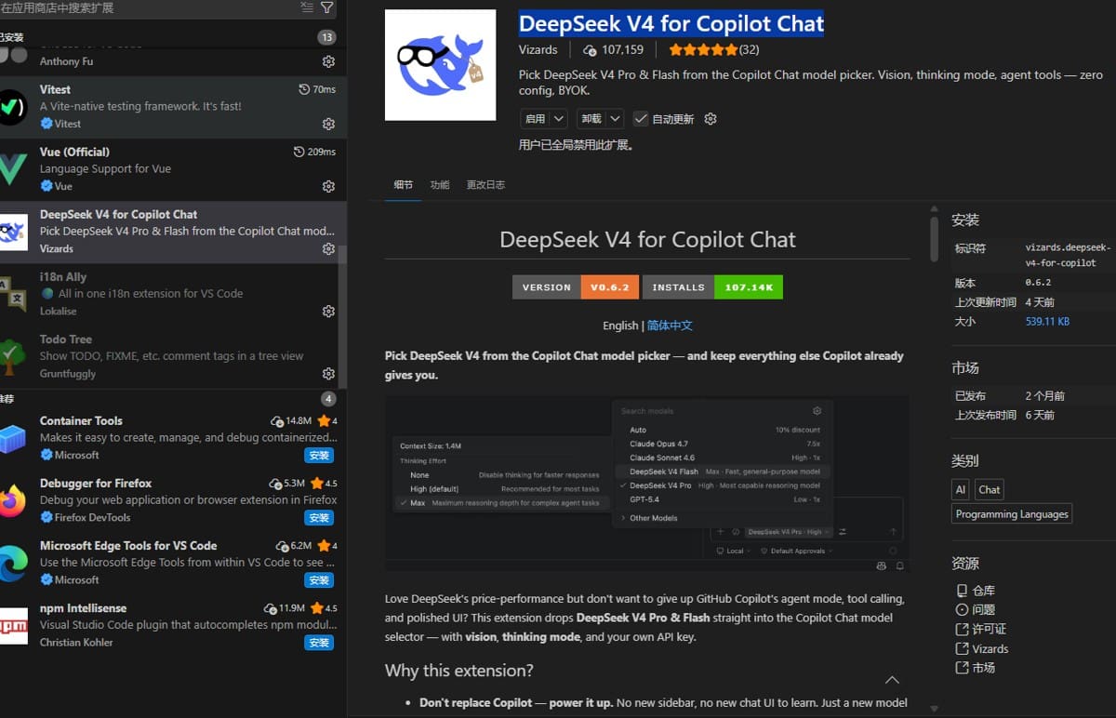Open the 卸载 dropdown arrow

pos(615,119)
